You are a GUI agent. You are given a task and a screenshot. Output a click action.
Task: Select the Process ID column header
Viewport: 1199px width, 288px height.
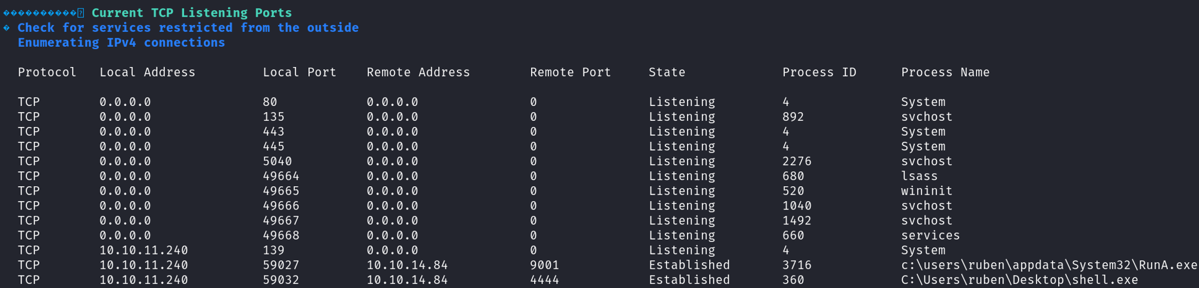click(819, 72)
